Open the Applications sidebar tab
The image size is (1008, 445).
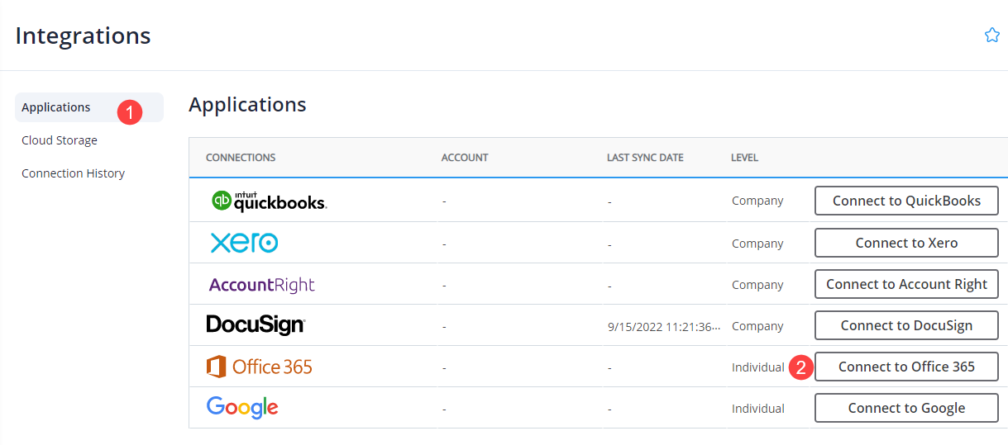[89, 107]
